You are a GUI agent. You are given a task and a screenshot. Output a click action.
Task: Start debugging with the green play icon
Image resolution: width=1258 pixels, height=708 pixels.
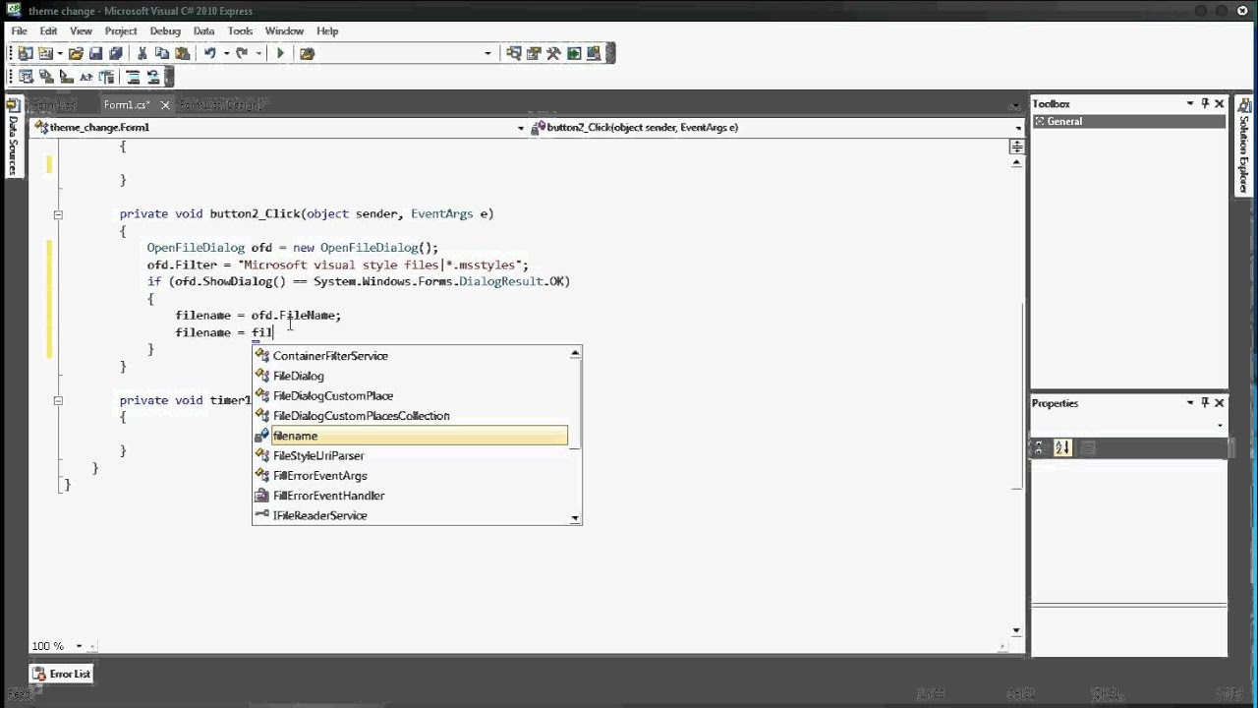[280, 54]
